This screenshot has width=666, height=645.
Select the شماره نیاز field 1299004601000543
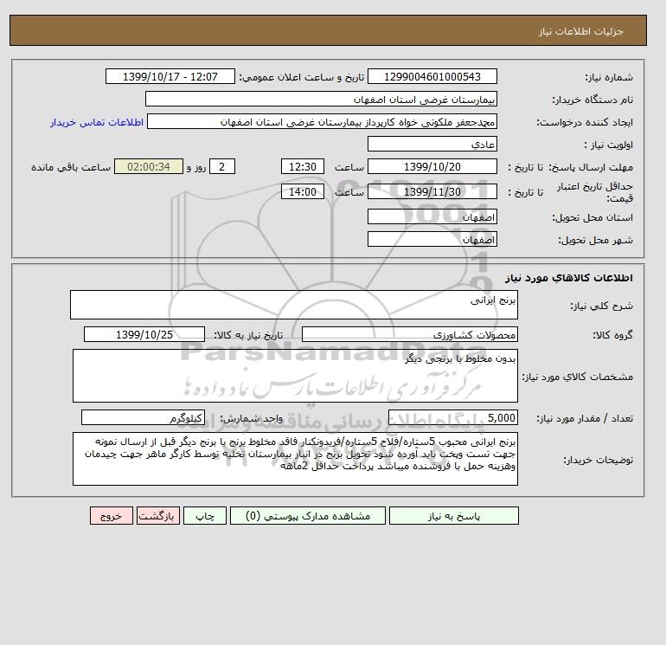pos(432,76)
